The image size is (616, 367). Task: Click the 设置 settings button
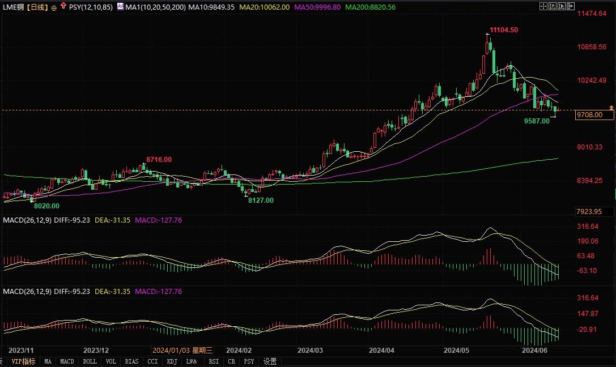(270, 361)
